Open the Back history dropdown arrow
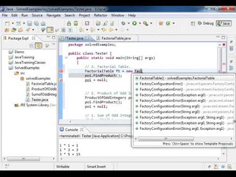The height and width of the screenshot is (177, 236). tap(116, 30)
